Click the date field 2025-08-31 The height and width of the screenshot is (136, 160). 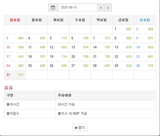[x=78, y=7]
